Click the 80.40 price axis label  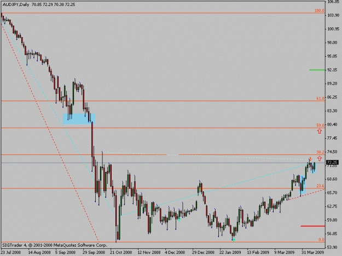[333, 124]
